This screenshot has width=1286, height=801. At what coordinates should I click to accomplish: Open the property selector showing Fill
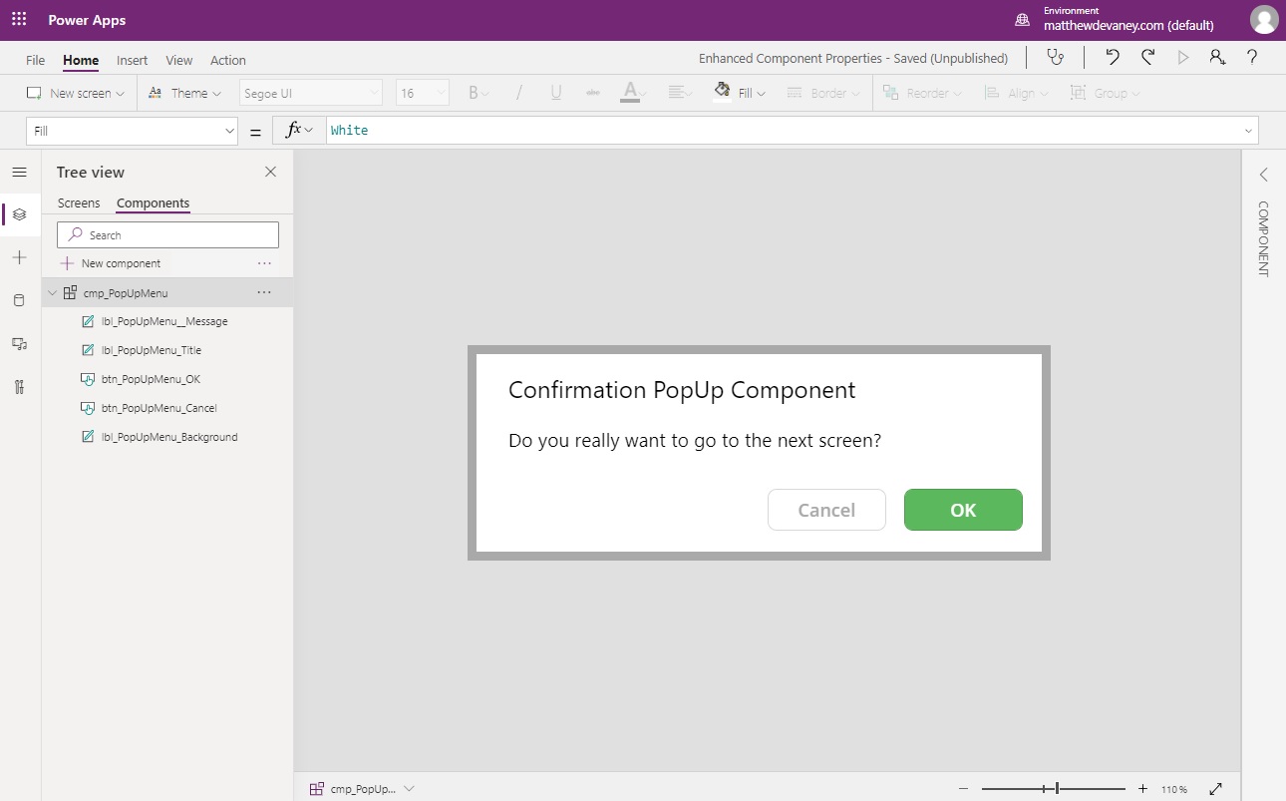(x=132, y=130)
